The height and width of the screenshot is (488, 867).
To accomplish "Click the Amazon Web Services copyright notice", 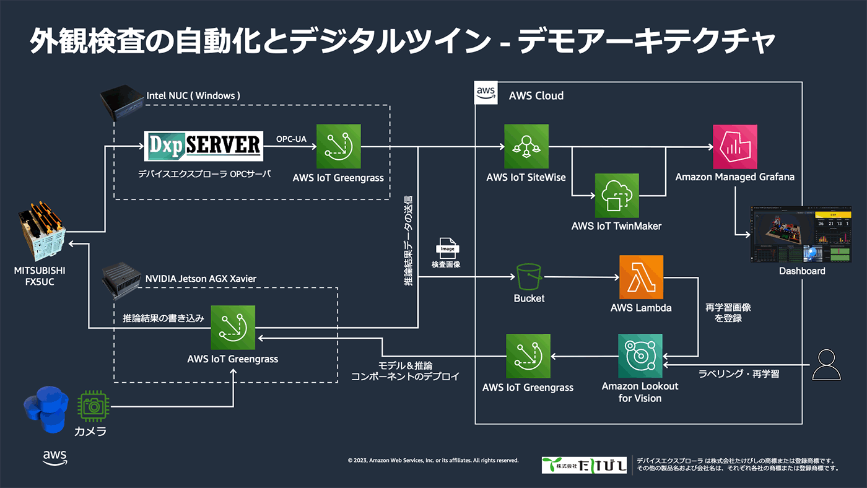I will pyautogui.click(x=433, y=461).
